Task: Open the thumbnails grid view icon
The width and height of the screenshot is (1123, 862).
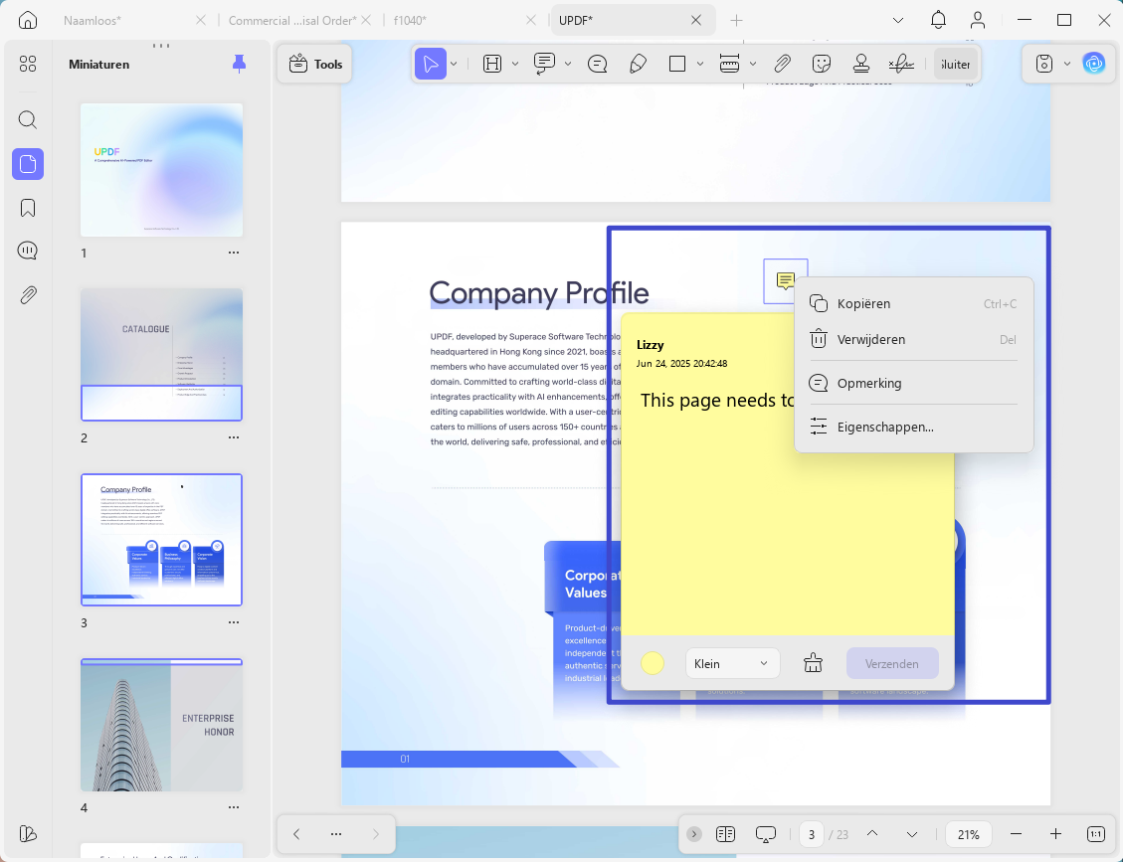Action: (x=27, y=65)
